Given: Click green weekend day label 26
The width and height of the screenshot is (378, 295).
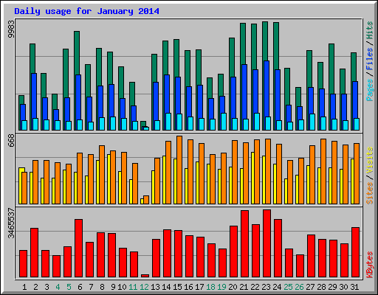Looking at the screenshot, I should [299, 287].
